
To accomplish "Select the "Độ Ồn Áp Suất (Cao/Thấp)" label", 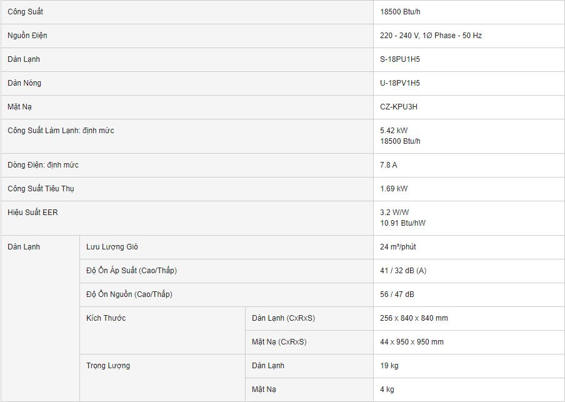I will [x=136, y=271].
